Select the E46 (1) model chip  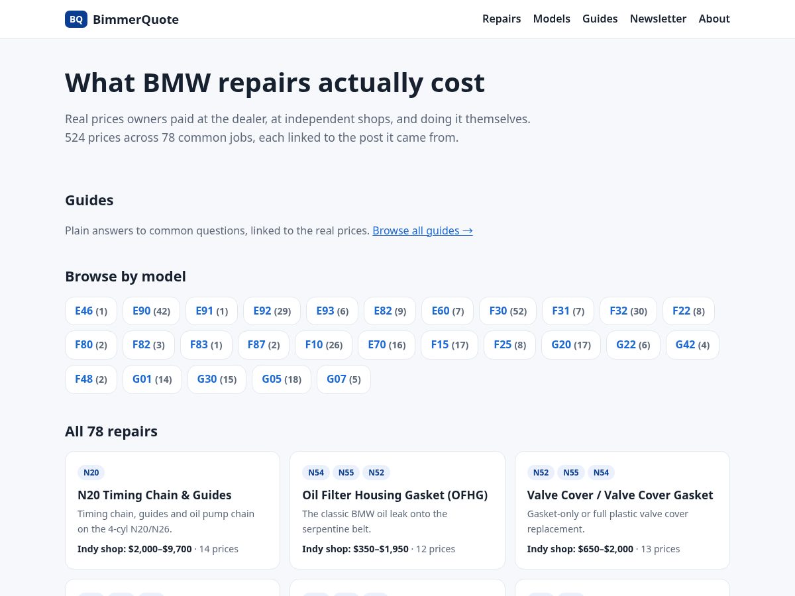[91, 311]
